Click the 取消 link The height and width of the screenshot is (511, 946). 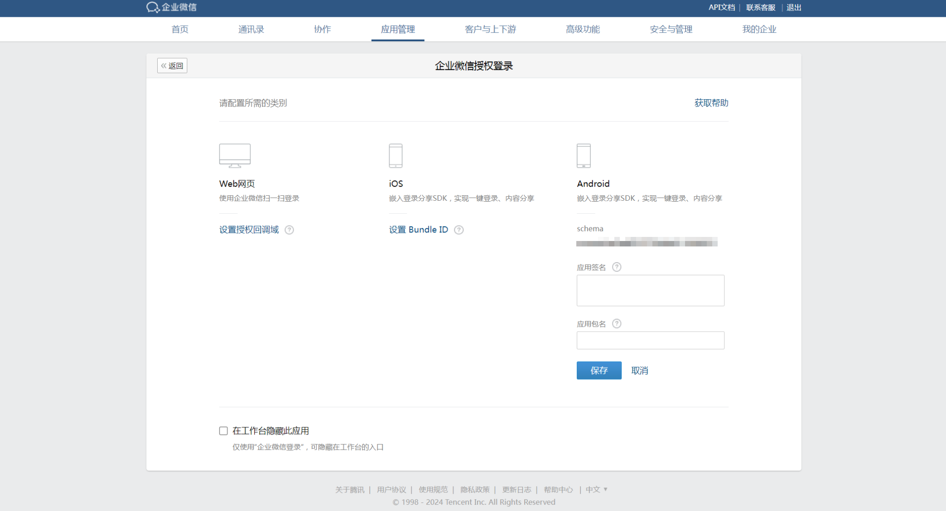point(639,371)
